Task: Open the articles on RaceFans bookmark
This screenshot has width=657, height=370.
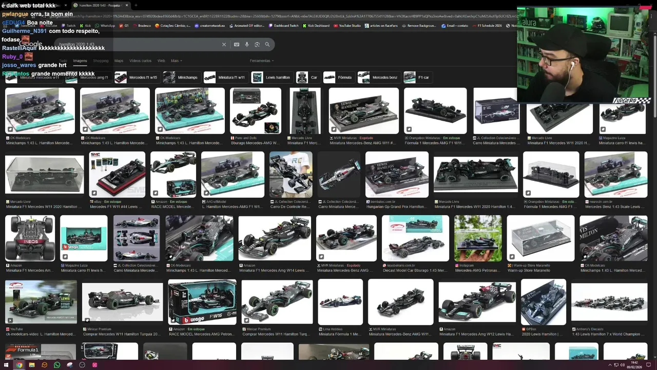Action: click(x=381, y=26)
